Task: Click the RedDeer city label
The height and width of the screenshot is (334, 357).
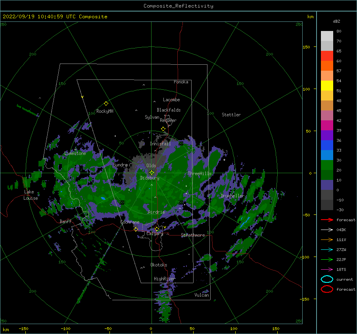Action: pyautogui.click(x=168, y=120)
